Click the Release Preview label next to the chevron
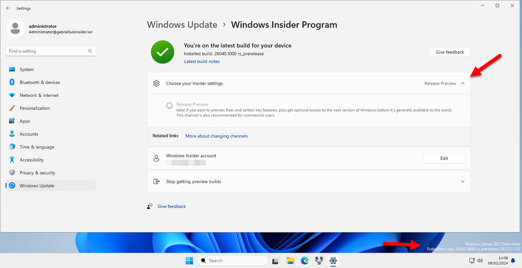Image resolution: width=522 pixels, height=268 pixels. point(440,83)
